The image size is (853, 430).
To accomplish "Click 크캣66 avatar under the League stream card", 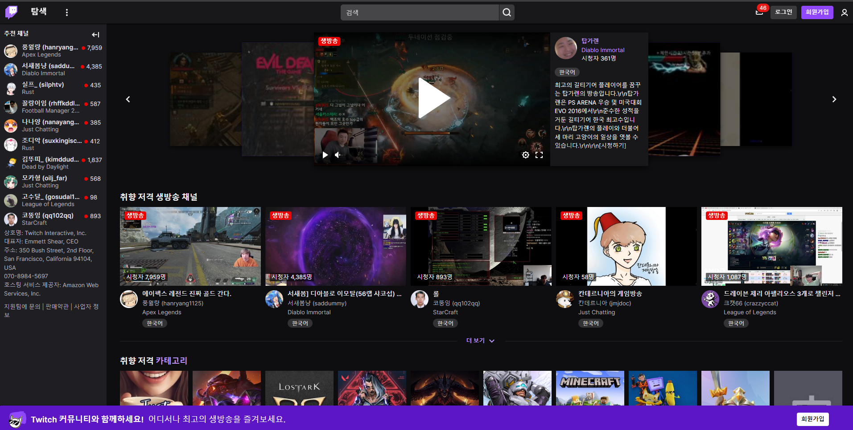I will tap(710, 299).
